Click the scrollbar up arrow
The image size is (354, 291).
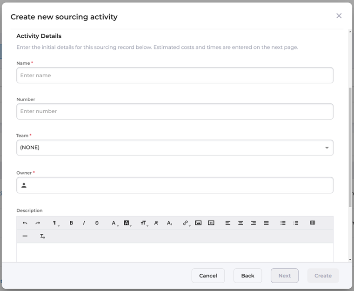click(x=350, y=32)
